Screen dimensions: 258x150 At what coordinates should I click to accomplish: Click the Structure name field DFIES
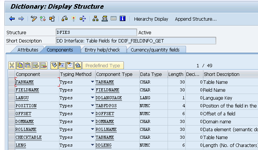96,32
